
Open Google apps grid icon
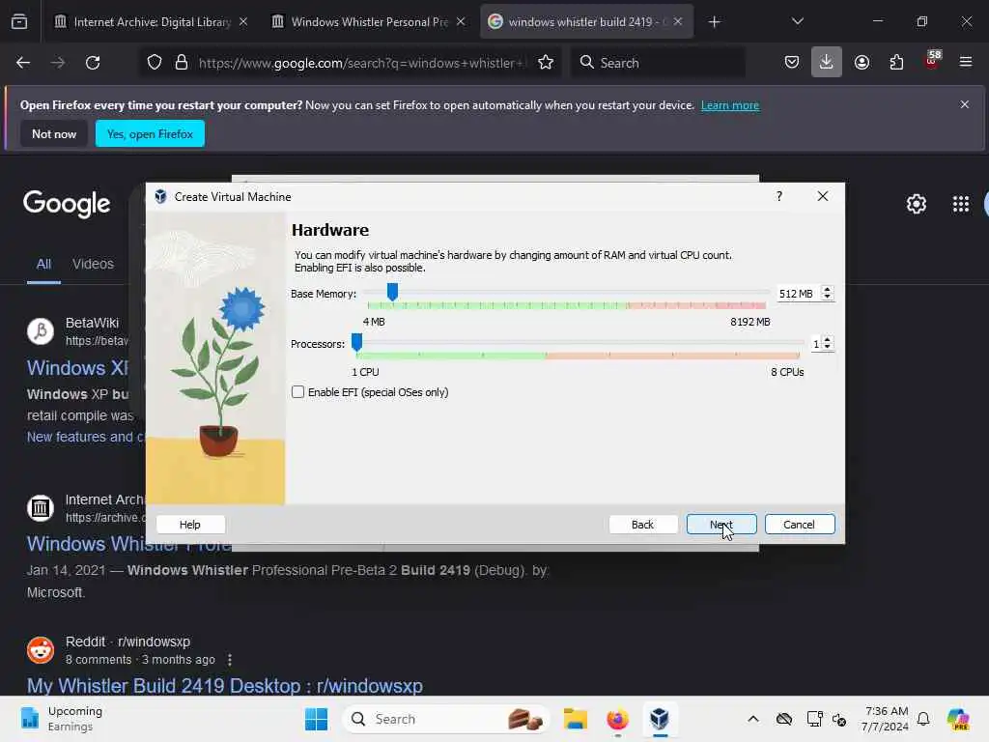click(961, 204)
